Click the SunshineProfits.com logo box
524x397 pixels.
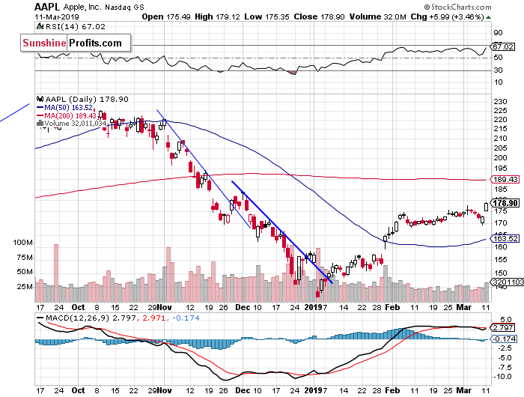pyautogui.click(x=76, y=43)
